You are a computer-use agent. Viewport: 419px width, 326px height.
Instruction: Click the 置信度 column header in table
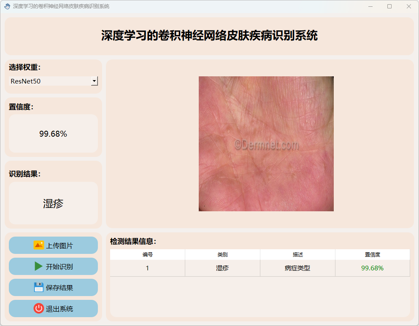click(x=373, y=254)
